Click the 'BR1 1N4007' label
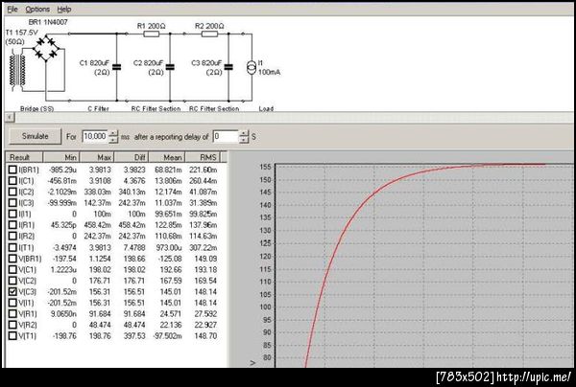 [x=48, y=22]
